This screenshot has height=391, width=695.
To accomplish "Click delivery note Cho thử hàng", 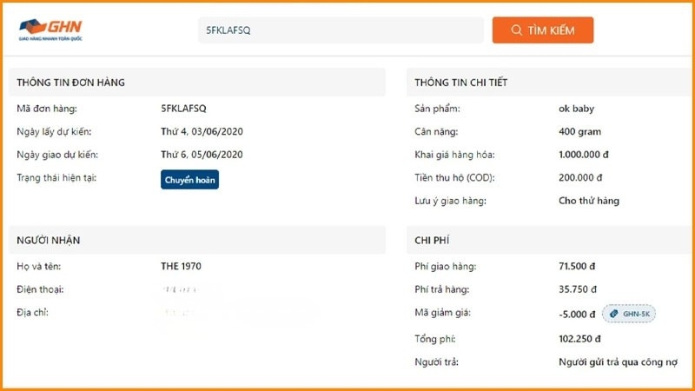I will pyautogui.click(x=589, y=201).
